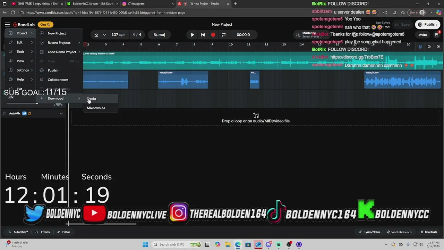Start playback with Play button
This screenshot has width=444, height=250.
(193, 35)
